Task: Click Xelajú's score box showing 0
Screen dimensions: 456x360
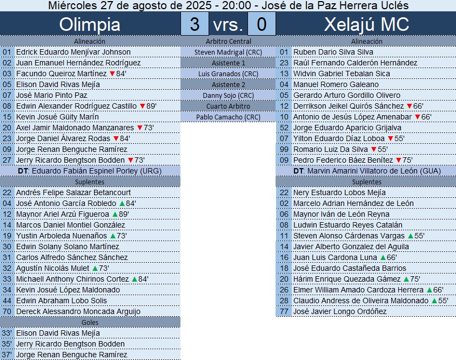Action: pyautogui.click(x=261, y=25)
